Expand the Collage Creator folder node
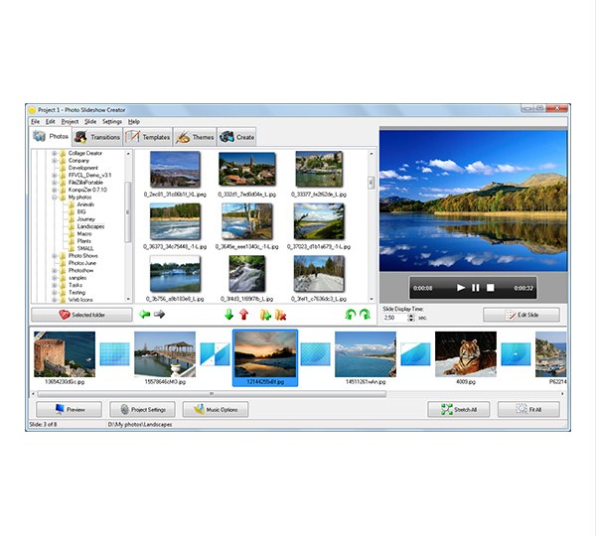The height and width of the screenshot is (536, 596). pyautogui.click(x=55, y=154)
